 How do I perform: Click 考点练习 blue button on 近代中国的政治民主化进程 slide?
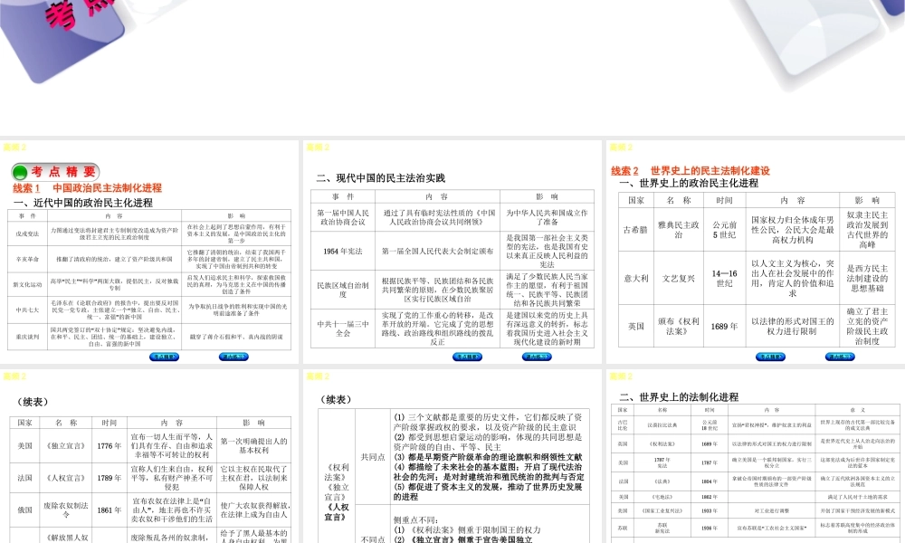(x=233, y=357)
